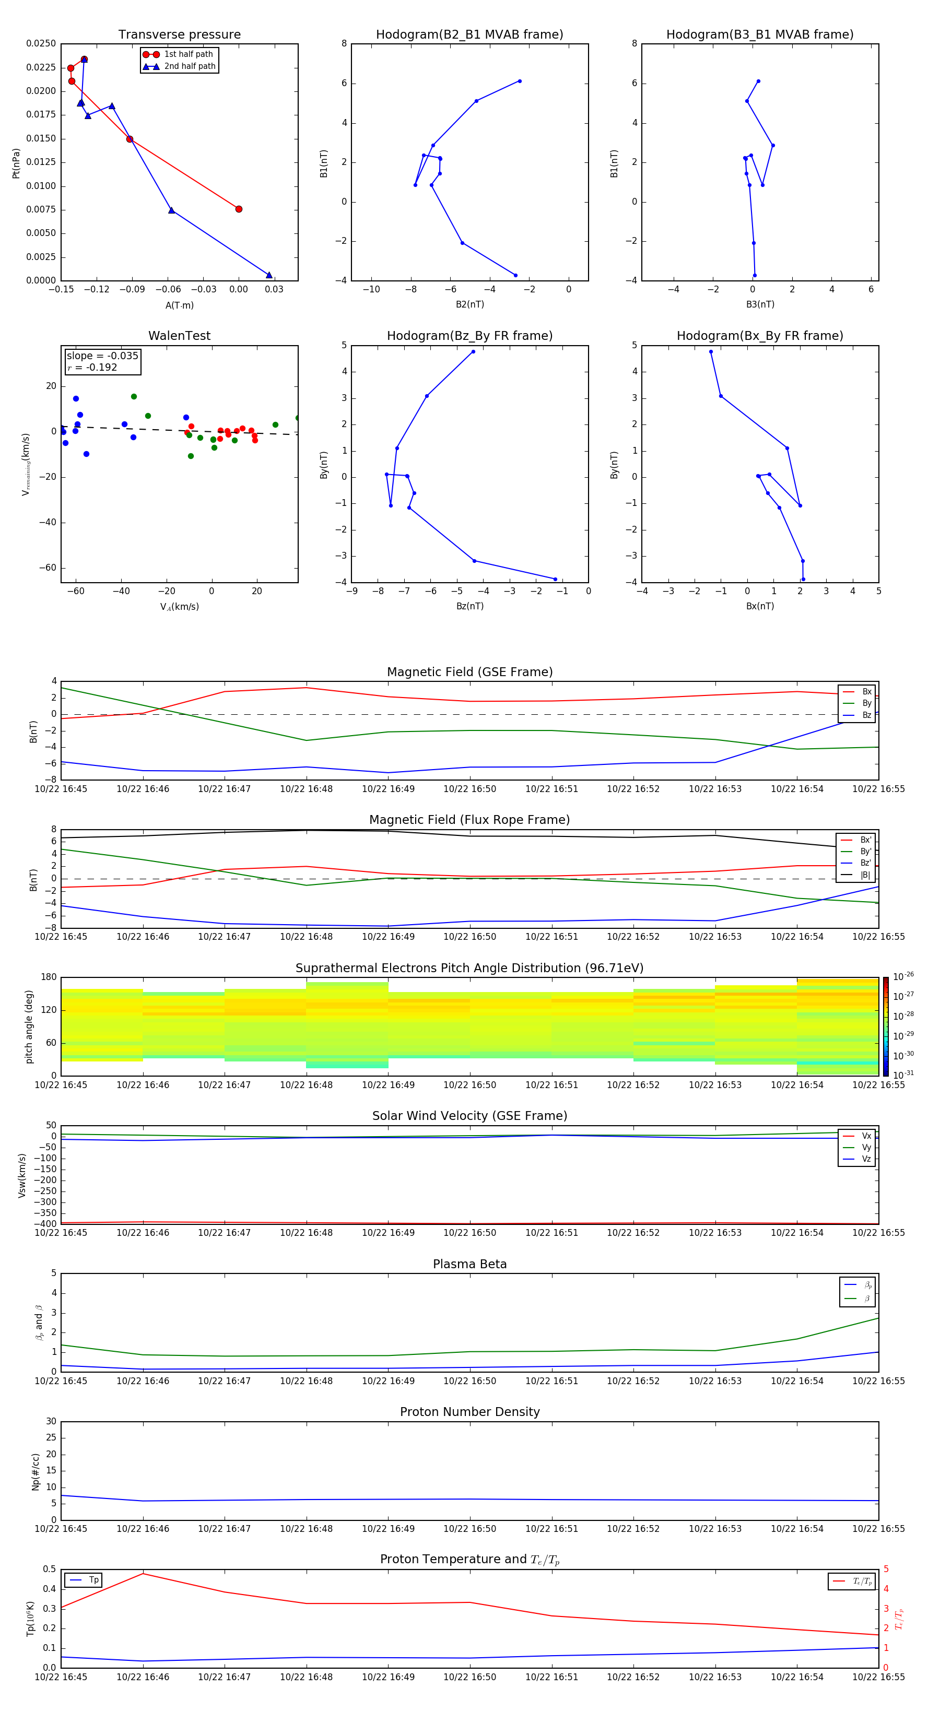Image resolution: width=940 pixels, height=1723 pixels.
Task: Click the 'Bz(nT)' x-axis label
Action: [x=469, y=606]
